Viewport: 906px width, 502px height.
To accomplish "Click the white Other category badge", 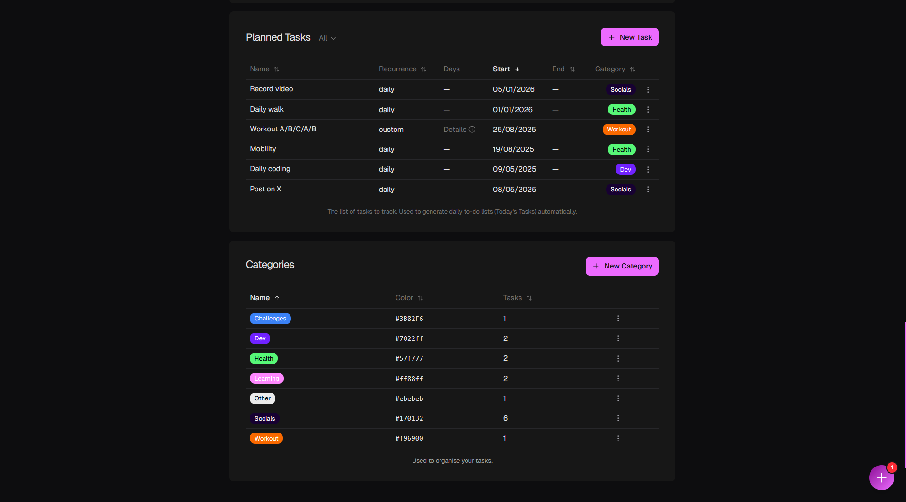I will (263, 398).
